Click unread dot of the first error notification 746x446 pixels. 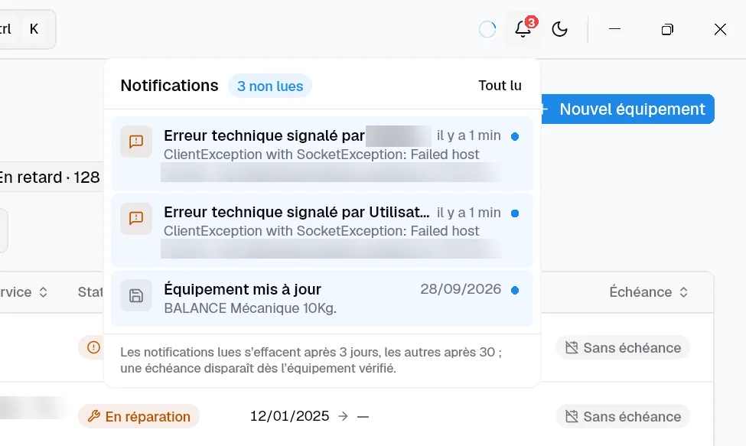click(x=515, y=136)
